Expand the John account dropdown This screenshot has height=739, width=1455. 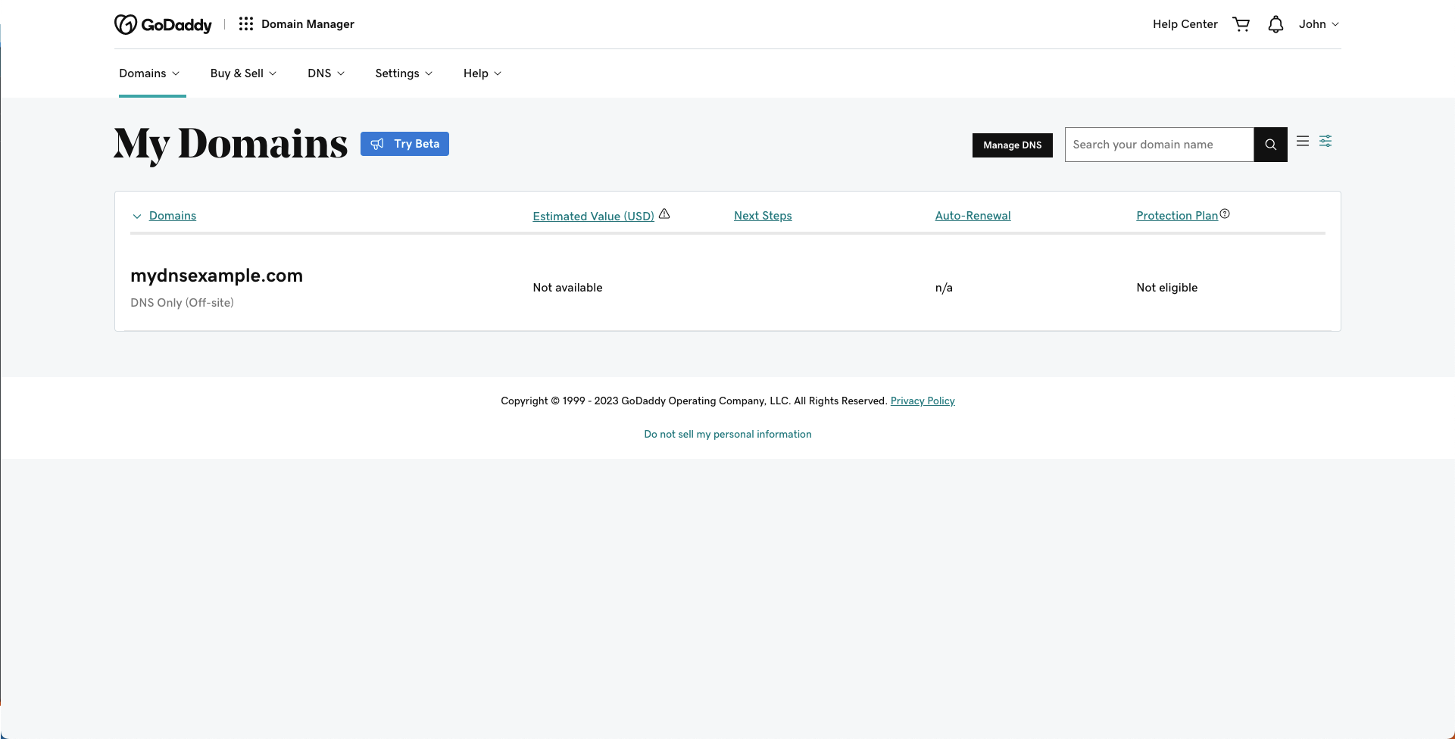pyautogui.click(x=1319, y=24)
